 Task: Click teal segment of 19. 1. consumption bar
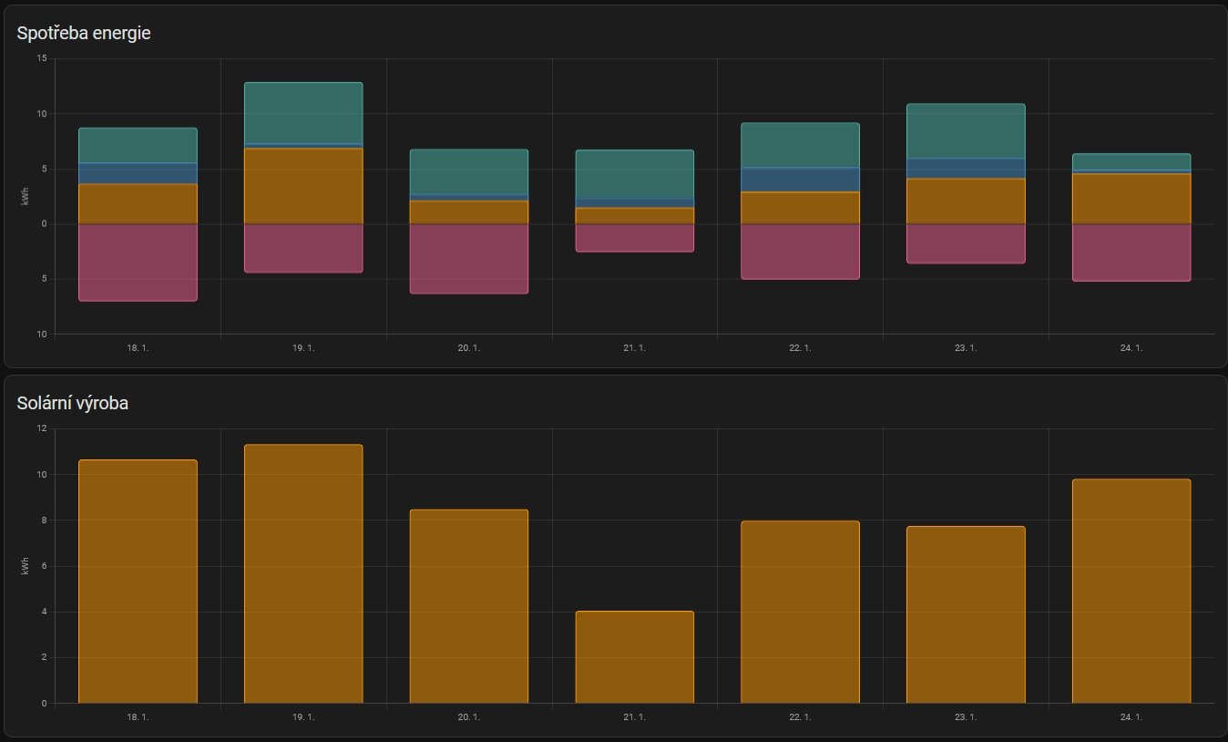[x=303, y=113]
